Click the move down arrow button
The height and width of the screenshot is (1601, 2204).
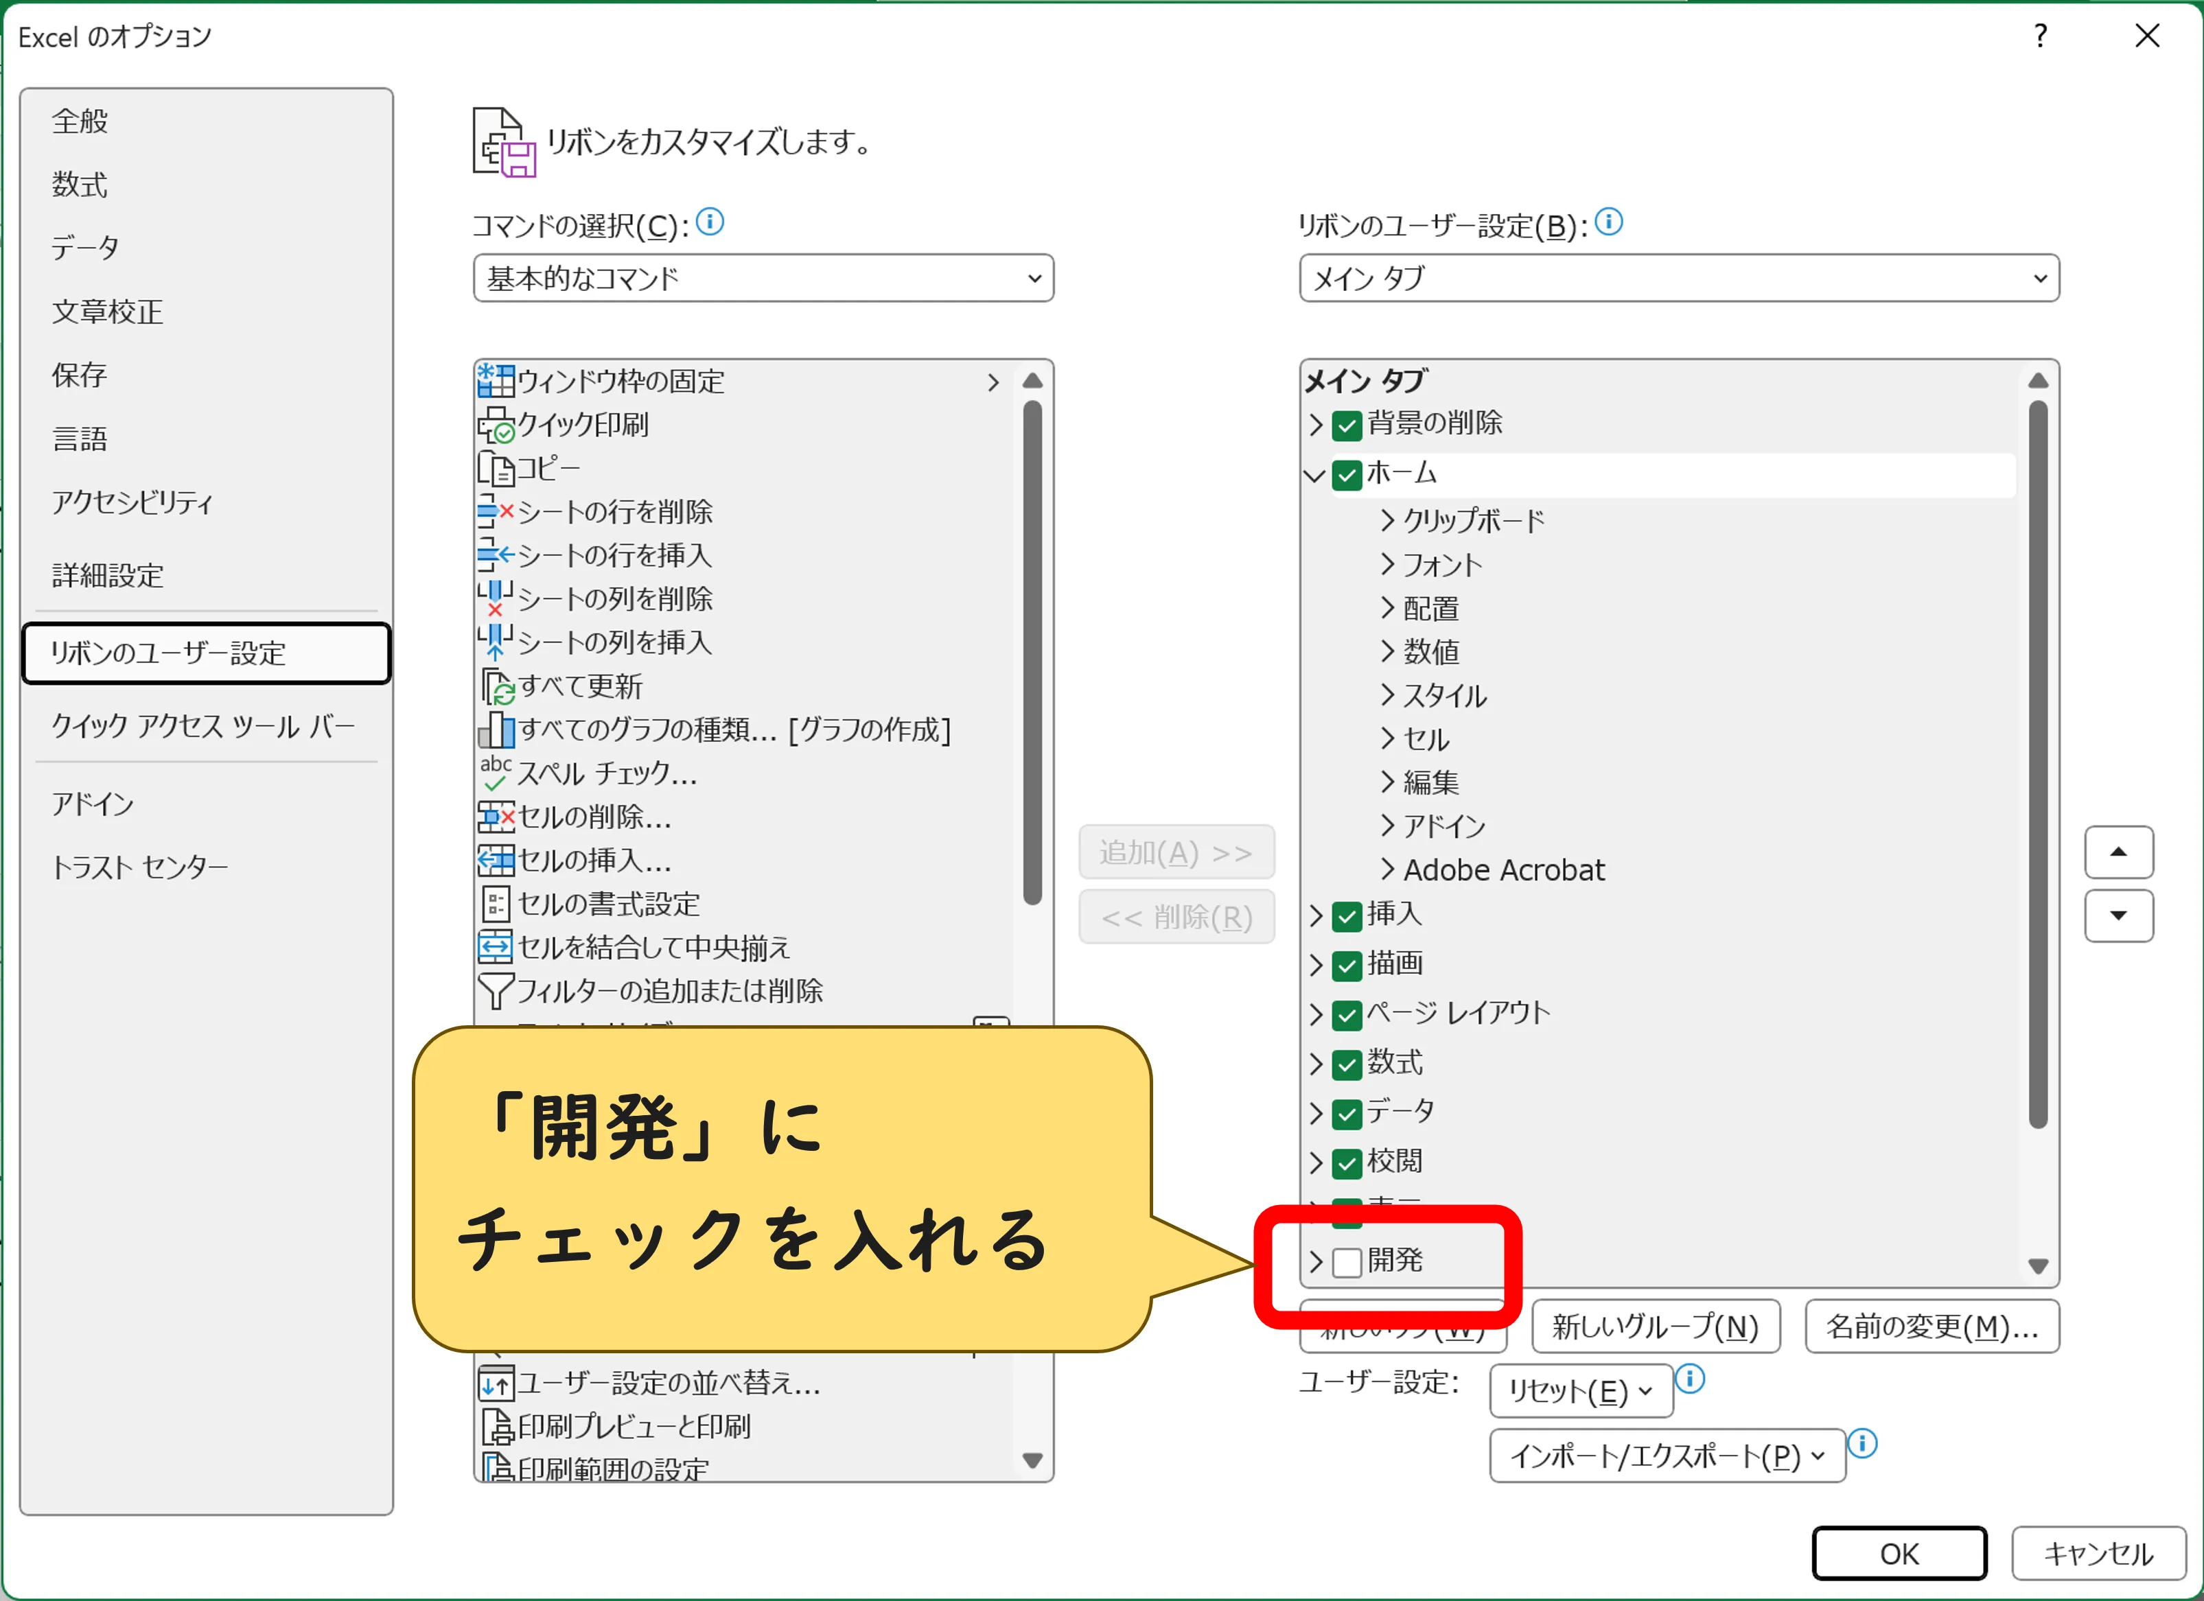2118,916
